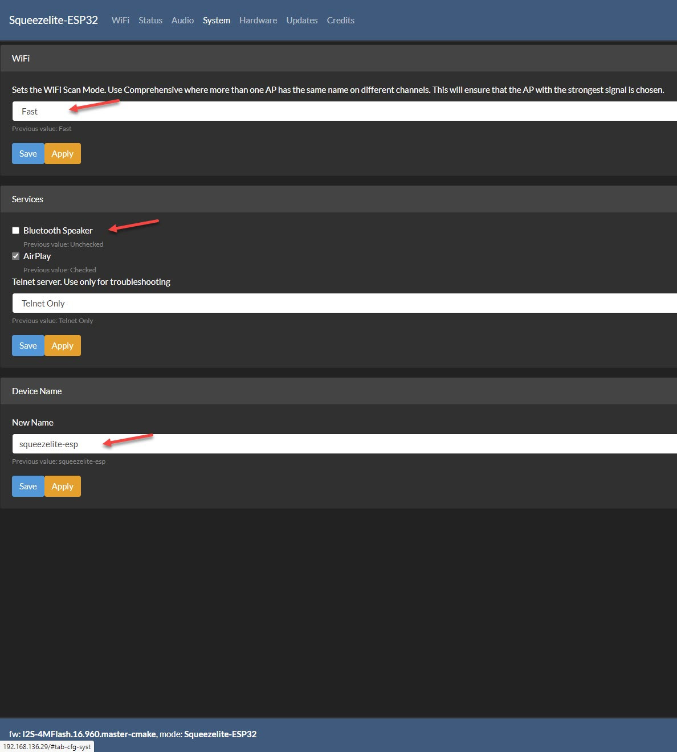Viewport: 677px width, 752px height.
Task: Open the Squeezelite-ESP32 brand link
Action: click(x=54, y=20)
